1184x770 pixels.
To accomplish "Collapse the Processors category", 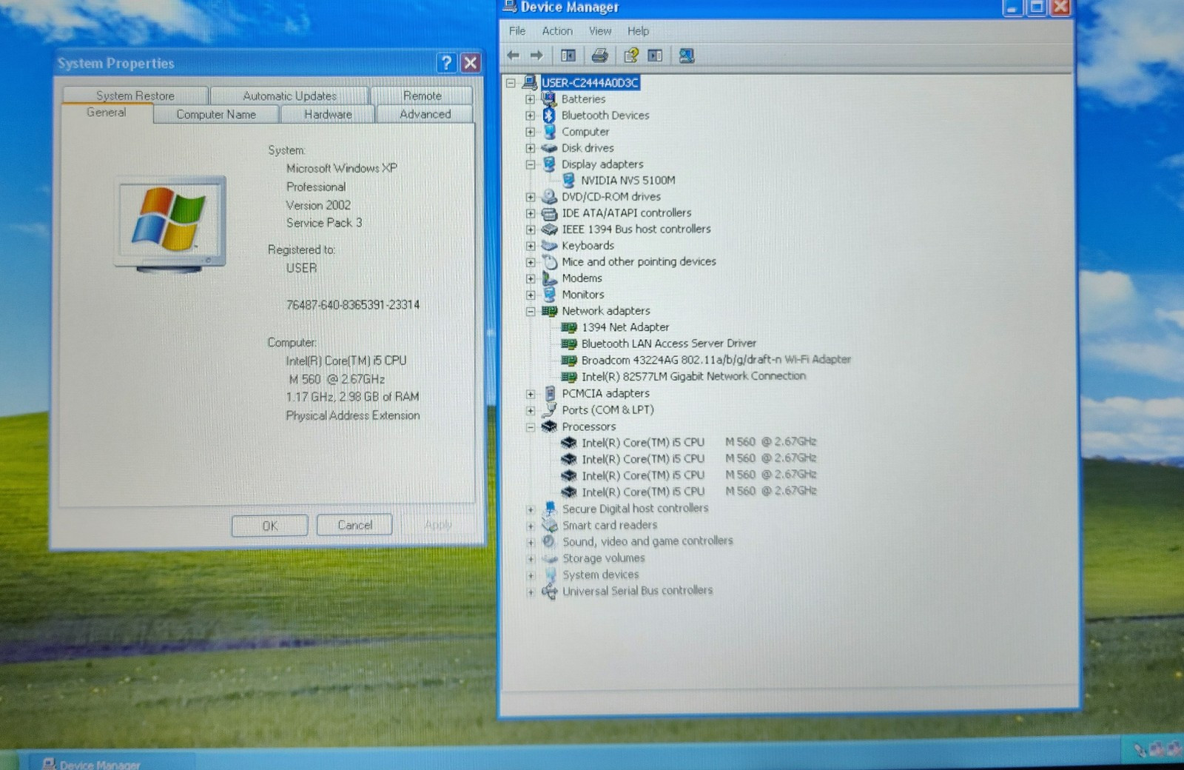I will (531, 426).
